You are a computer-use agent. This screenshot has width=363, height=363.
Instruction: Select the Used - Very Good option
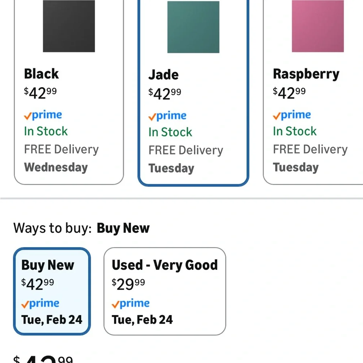[165, 291]
